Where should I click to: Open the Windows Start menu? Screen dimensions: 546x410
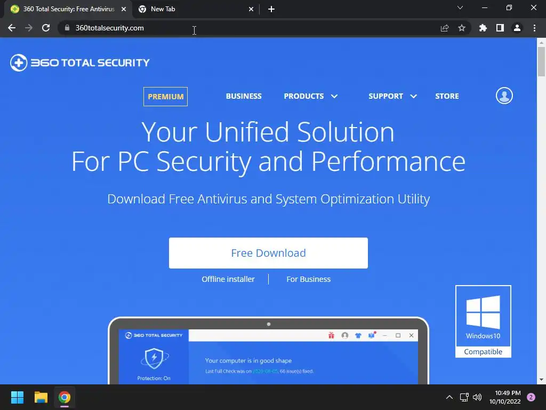point(17,397)
